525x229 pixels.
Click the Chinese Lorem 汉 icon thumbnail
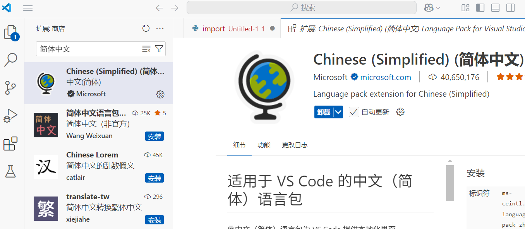pyautogui.click(x=46, y=167)
